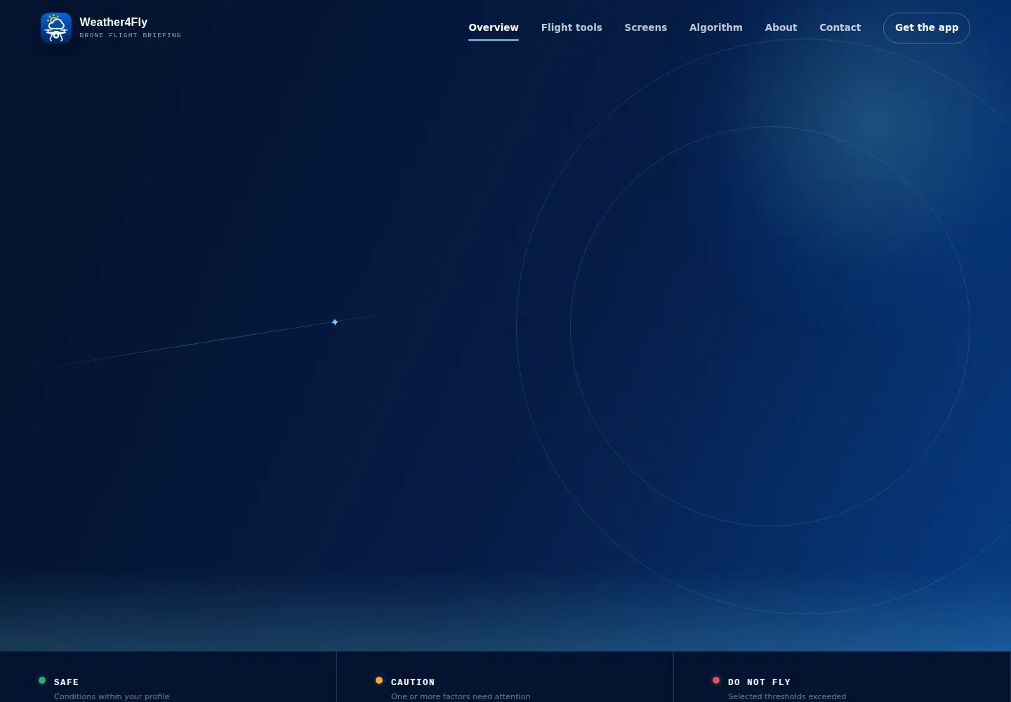Screen dimensions: 1011x702
Task: Select the DO NOT FLY label
Action: pos(759,682)
